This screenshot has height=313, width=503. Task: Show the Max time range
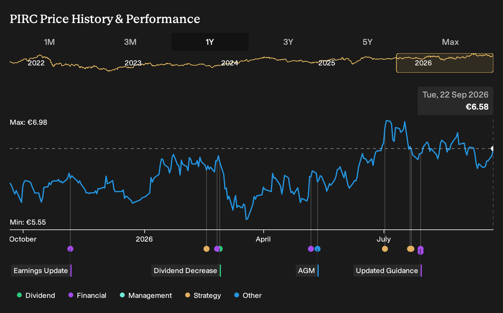pos(450,42)
